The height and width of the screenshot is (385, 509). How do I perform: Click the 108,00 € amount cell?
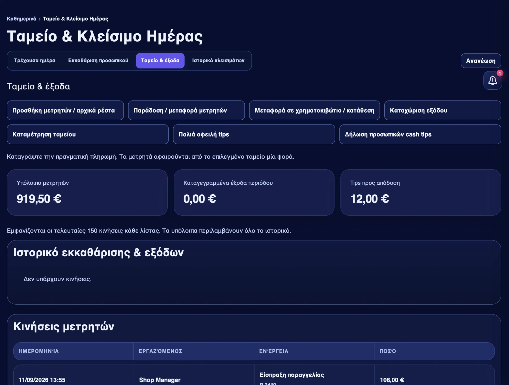(435, 375)
